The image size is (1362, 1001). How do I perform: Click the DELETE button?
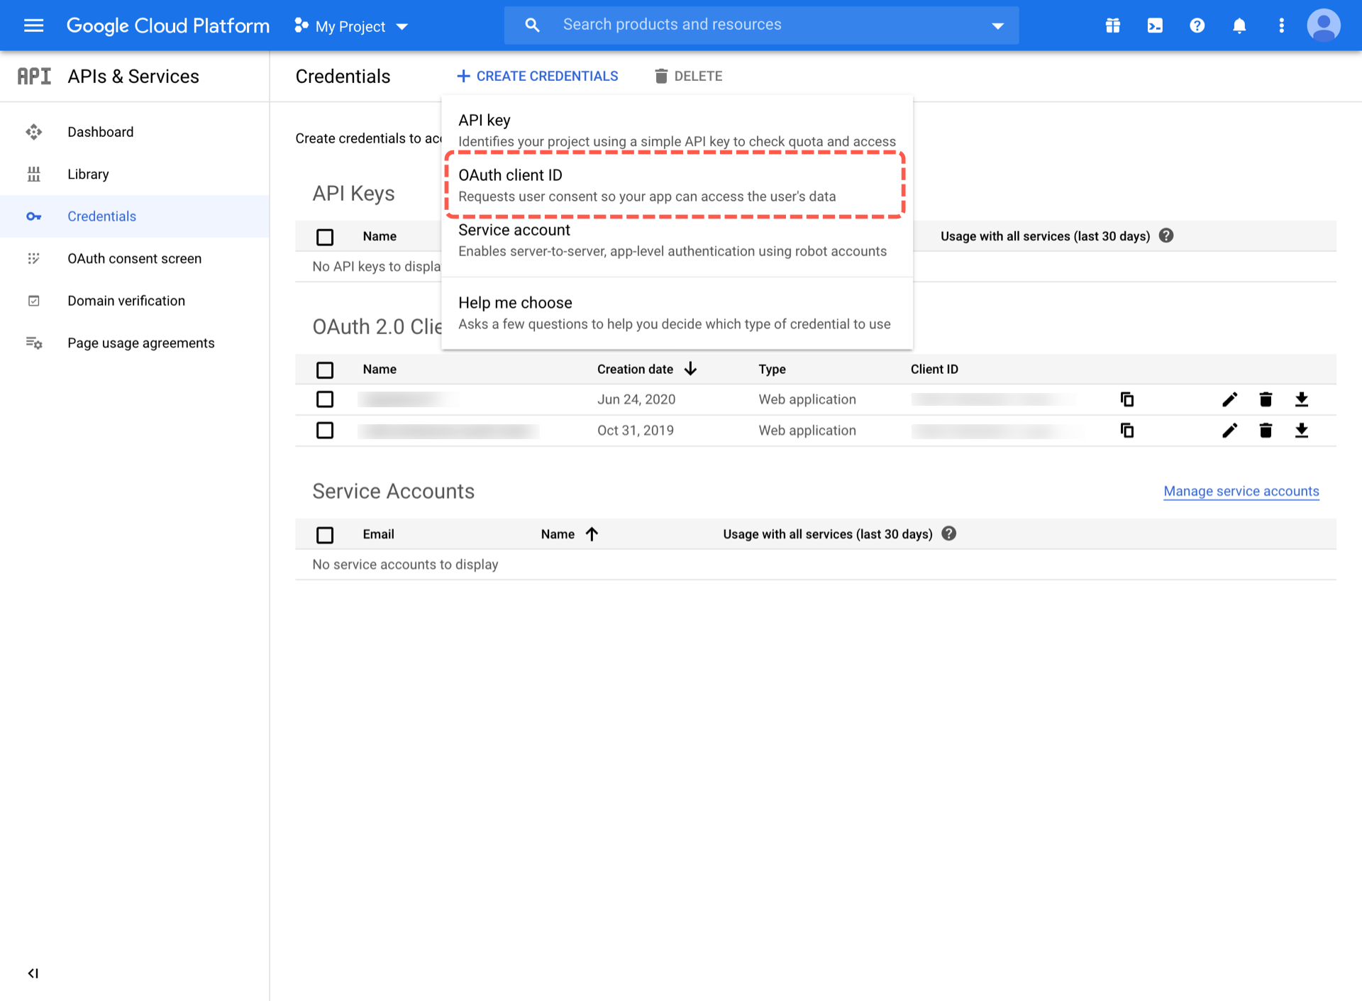(688, 76)
